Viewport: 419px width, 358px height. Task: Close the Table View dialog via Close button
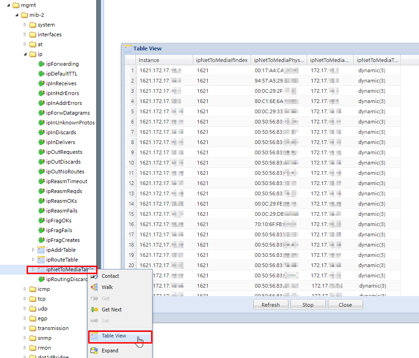click(345, 304)
